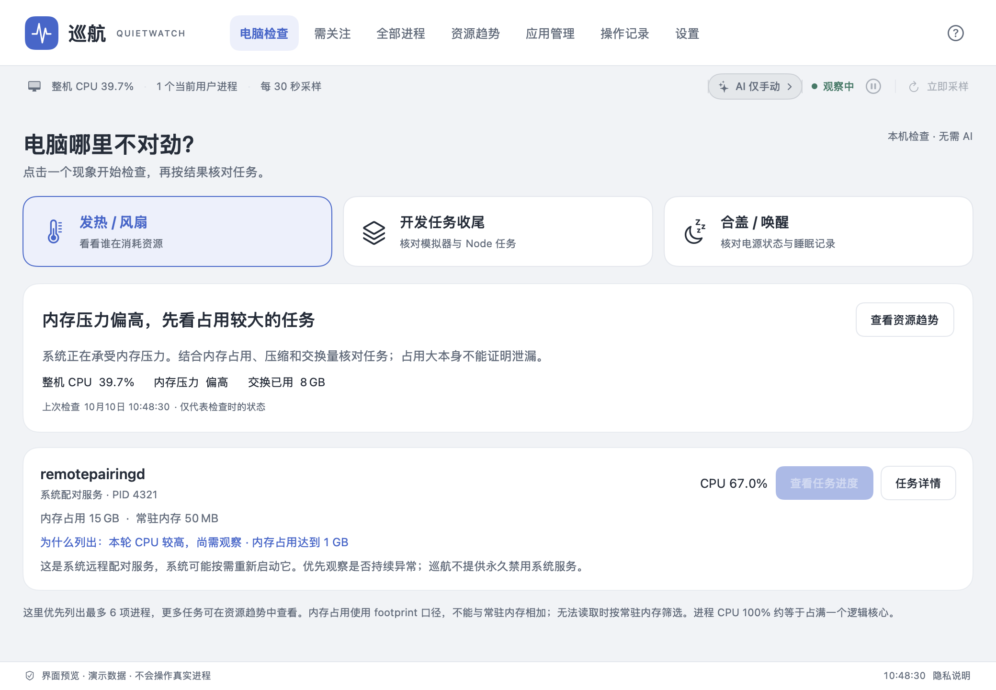996x690 pixels.
Task: Click 为什么列出 explanation line
Action: click(x=194, y=542)
